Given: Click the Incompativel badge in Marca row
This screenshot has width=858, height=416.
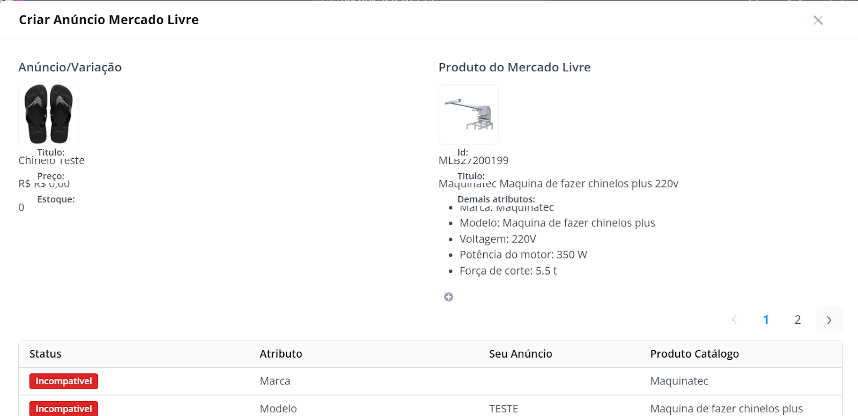Looking at the screenshot, I should click(64, 381).
